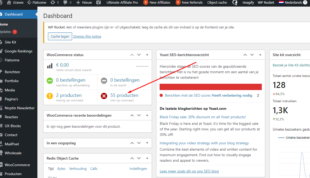Click the Cache legen button
Screen dimensions: 310x178
[60, 36]
